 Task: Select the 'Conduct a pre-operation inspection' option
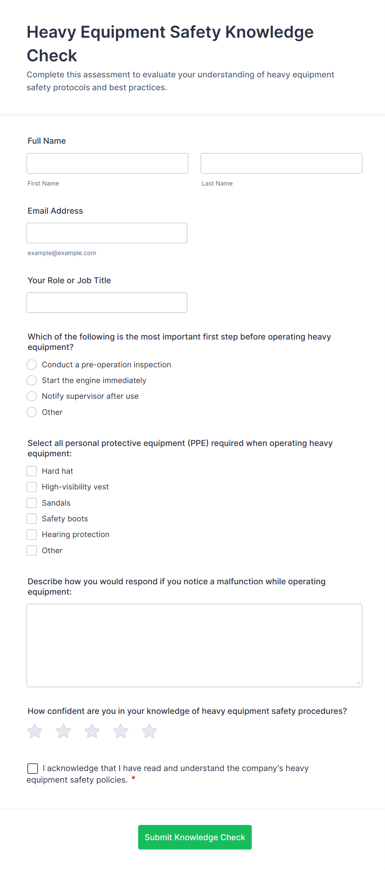tap(31, 364)
